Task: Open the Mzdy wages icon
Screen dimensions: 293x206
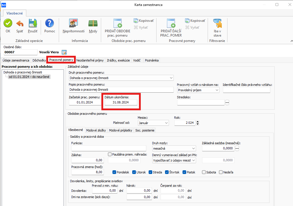Action: tap(93, 23)
